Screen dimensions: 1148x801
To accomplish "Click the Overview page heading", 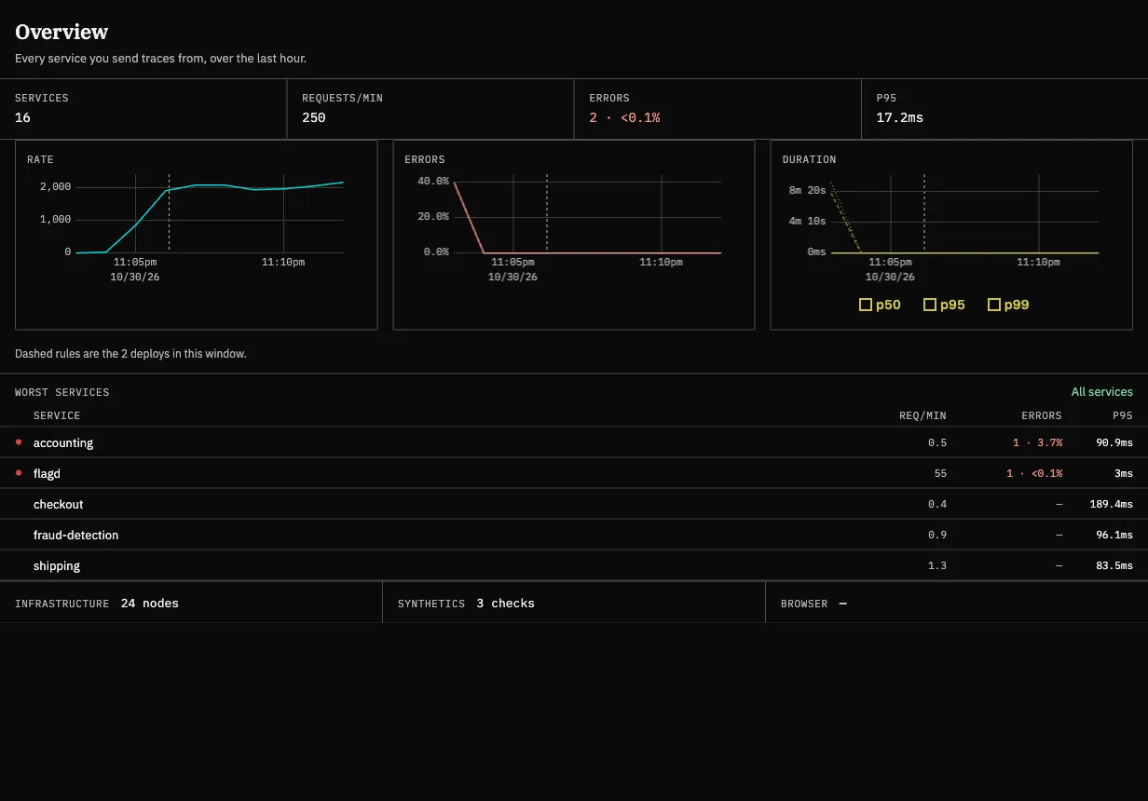I will (x=61, y=32).
